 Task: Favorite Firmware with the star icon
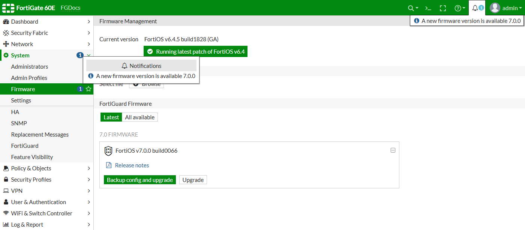point(88,89)
